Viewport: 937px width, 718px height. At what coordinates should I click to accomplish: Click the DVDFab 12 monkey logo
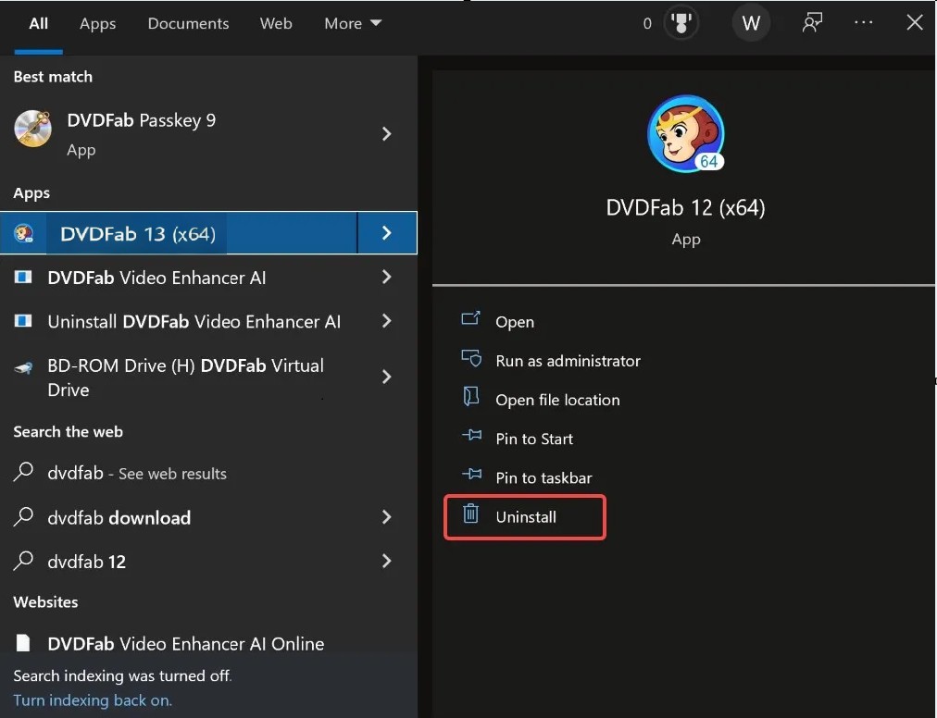click(685, 133)
